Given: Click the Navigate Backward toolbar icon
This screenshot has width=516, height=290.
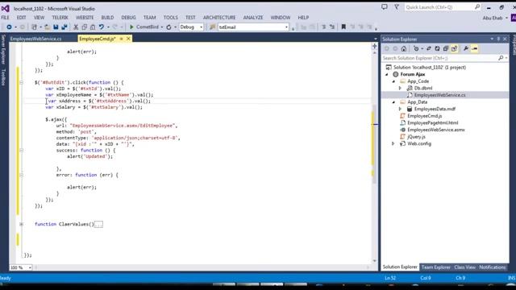Looking at the screenshot, I should (9, 27).
